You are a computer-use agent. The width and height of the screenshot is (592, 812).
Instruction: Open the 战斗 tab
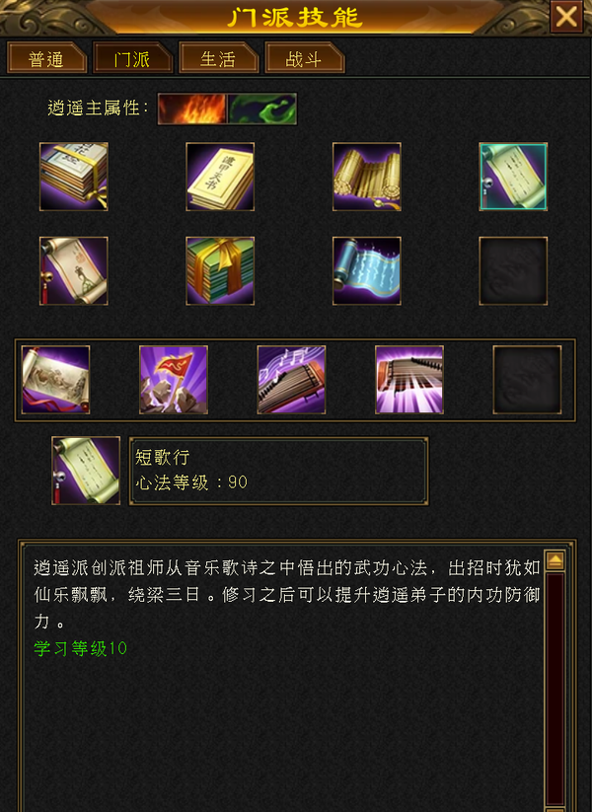[x=305, y=57]
